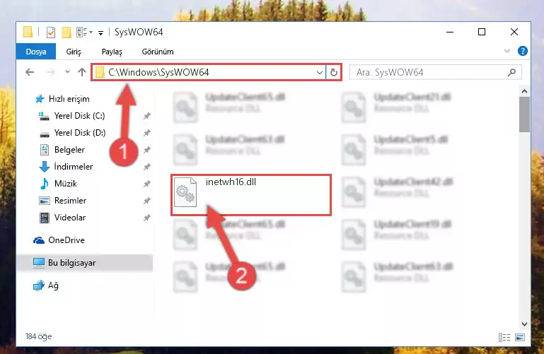Open the recent locations dropdown
The width and height of the screenshot is (544, 354).
click(67, 72)
